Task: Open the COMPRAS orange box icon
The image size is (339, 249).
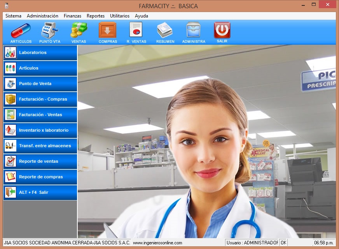Action: pyautogui.click(x=107, y=30)
